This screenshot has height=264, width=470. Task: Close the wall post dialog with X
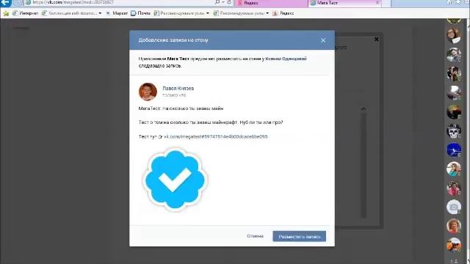(x=323, y=40)
